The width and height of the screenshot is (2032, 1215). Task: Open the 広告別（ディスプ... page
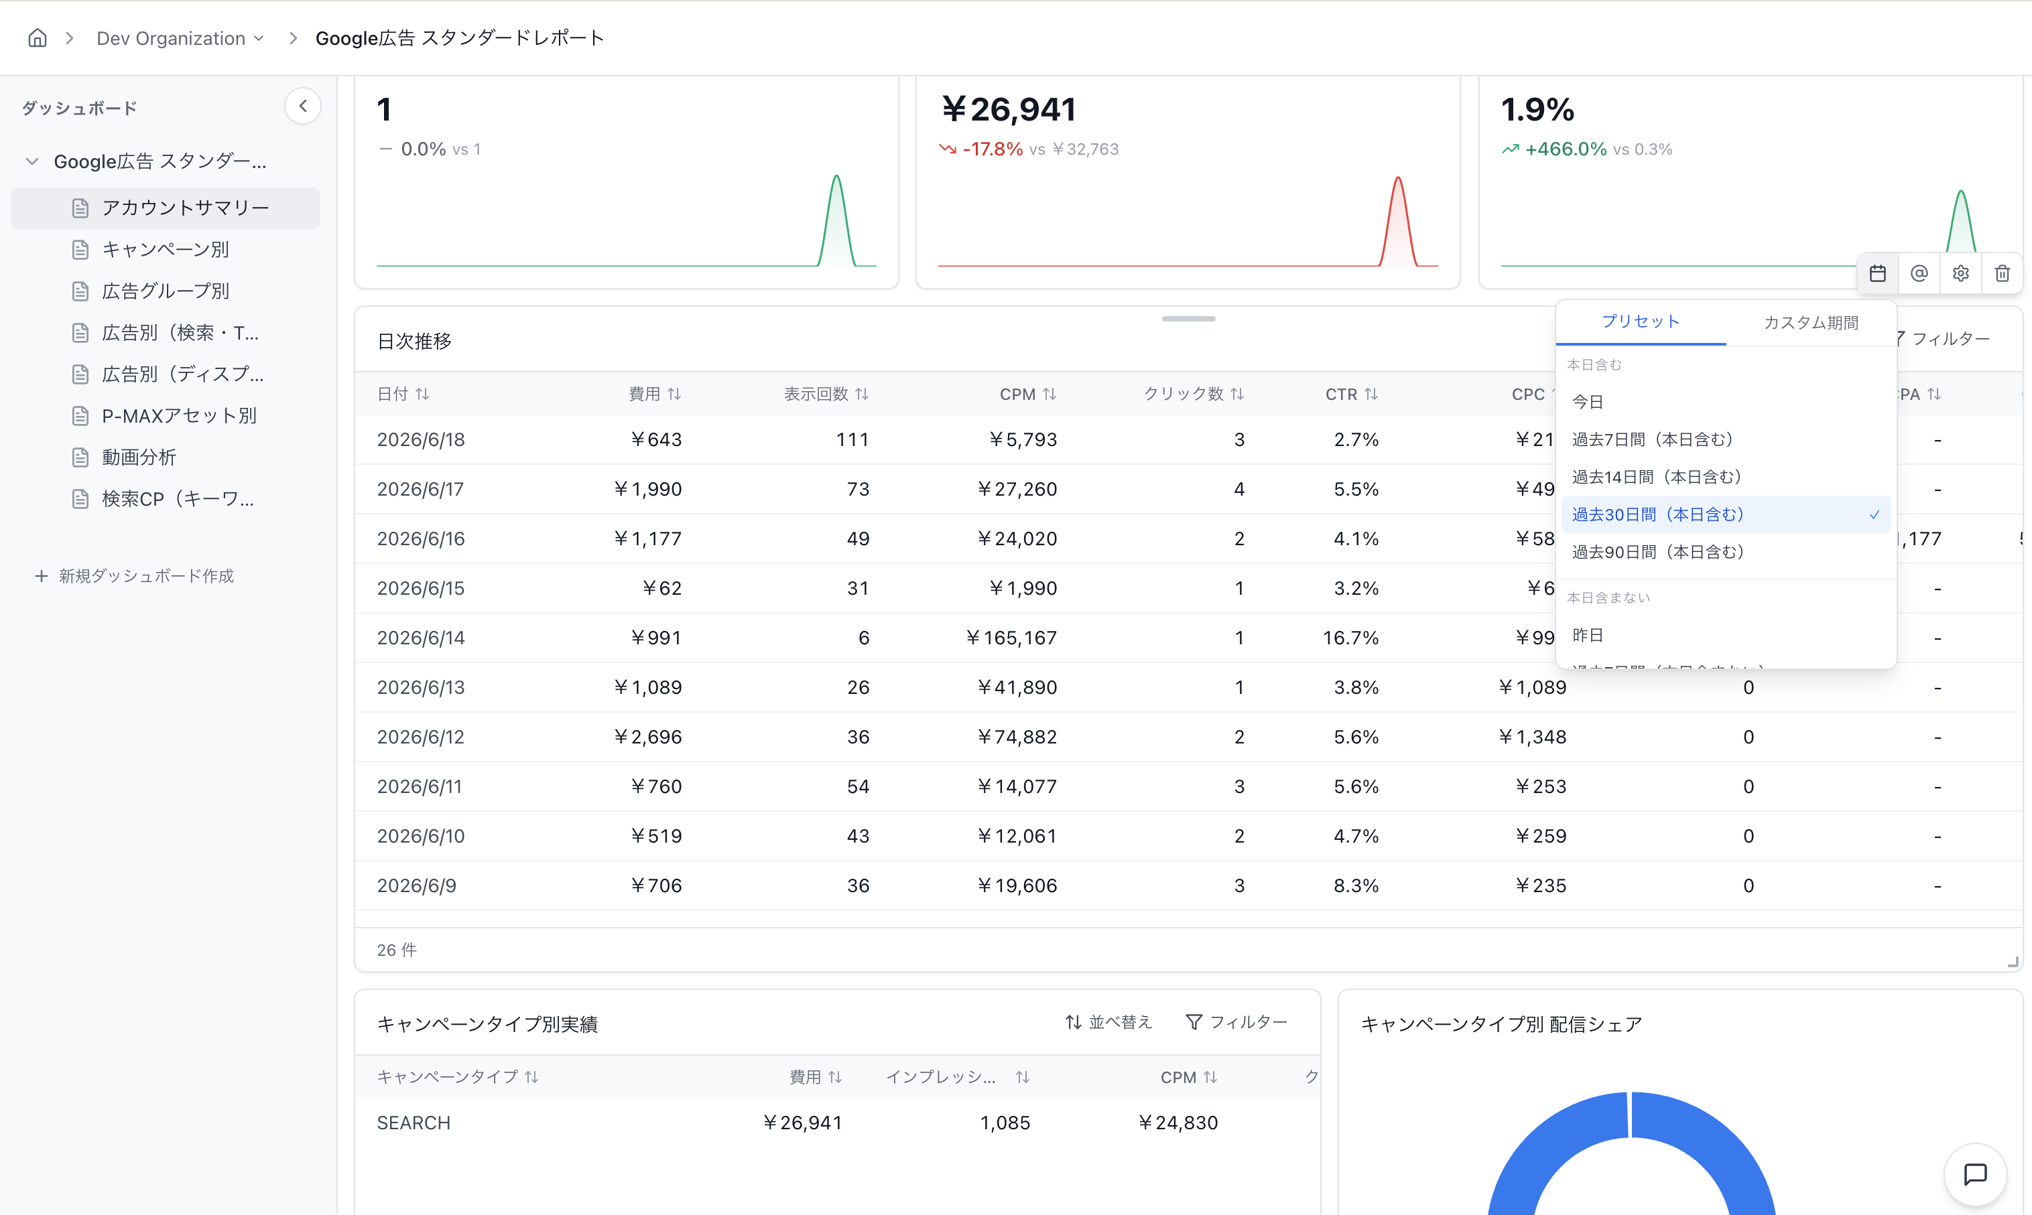(x=166, y=374)
